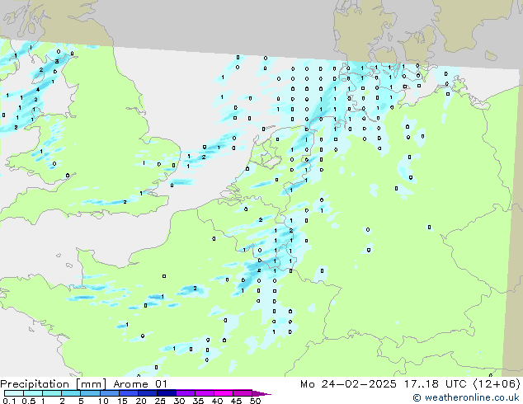The width and height of the screenshot is (523, 404).
Task: Click the date text 'Mo 24-02-2025'
Action: pyautogui.click(x=348, y=384)
